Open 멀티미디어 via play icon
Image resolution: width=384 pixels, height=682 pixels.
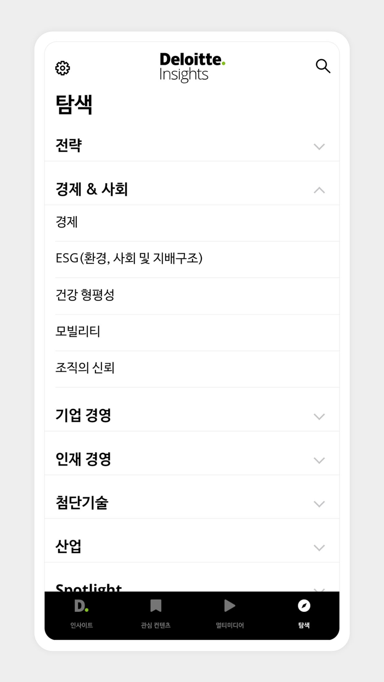[229, 606]
